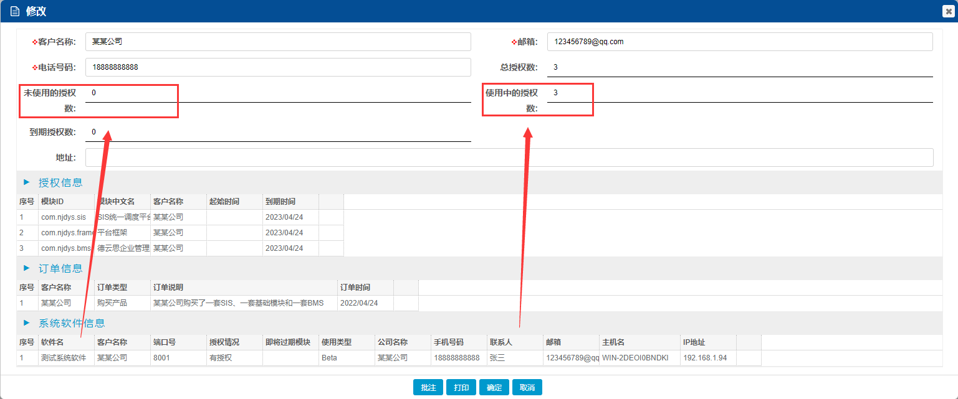Click the document icon beside 修改 title

coord(15,11)
